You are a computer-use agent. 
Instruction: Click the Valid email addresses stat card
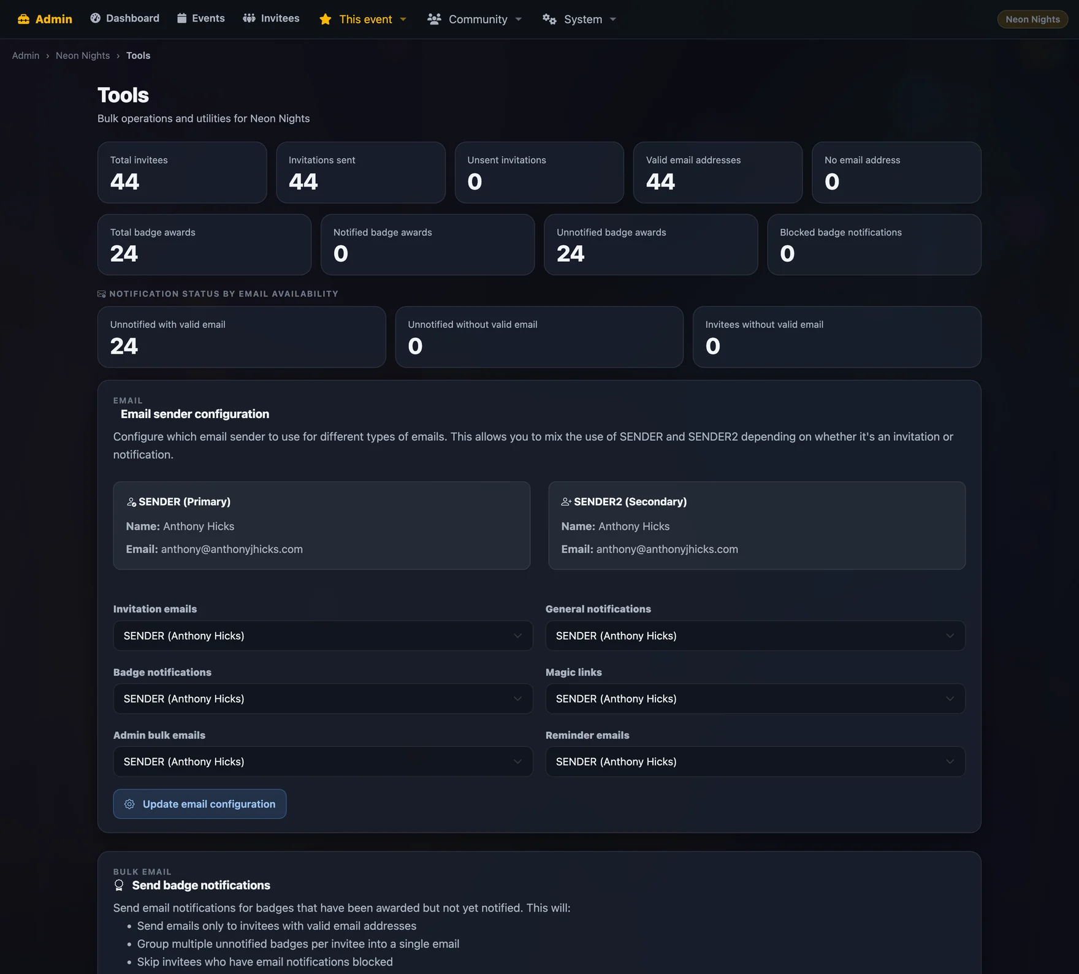click(718, 172)
